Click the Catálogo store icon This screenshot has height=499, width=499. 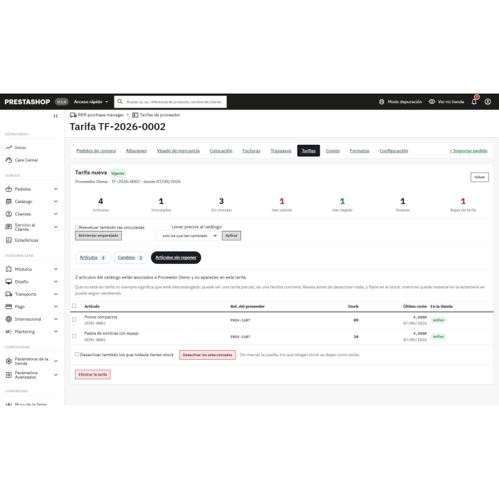coord(8,202)
